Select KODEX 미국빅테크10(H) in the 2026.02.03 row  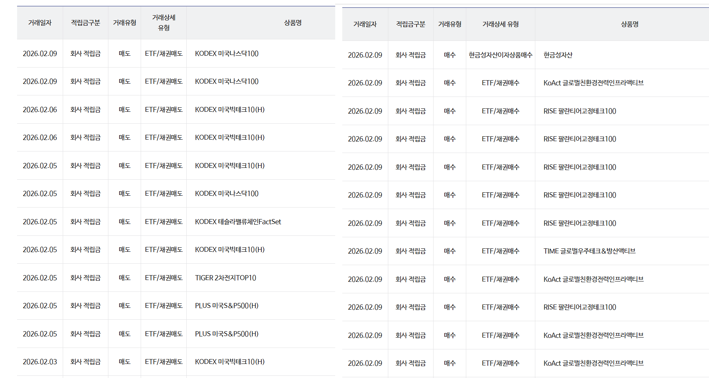click(230, 362)
